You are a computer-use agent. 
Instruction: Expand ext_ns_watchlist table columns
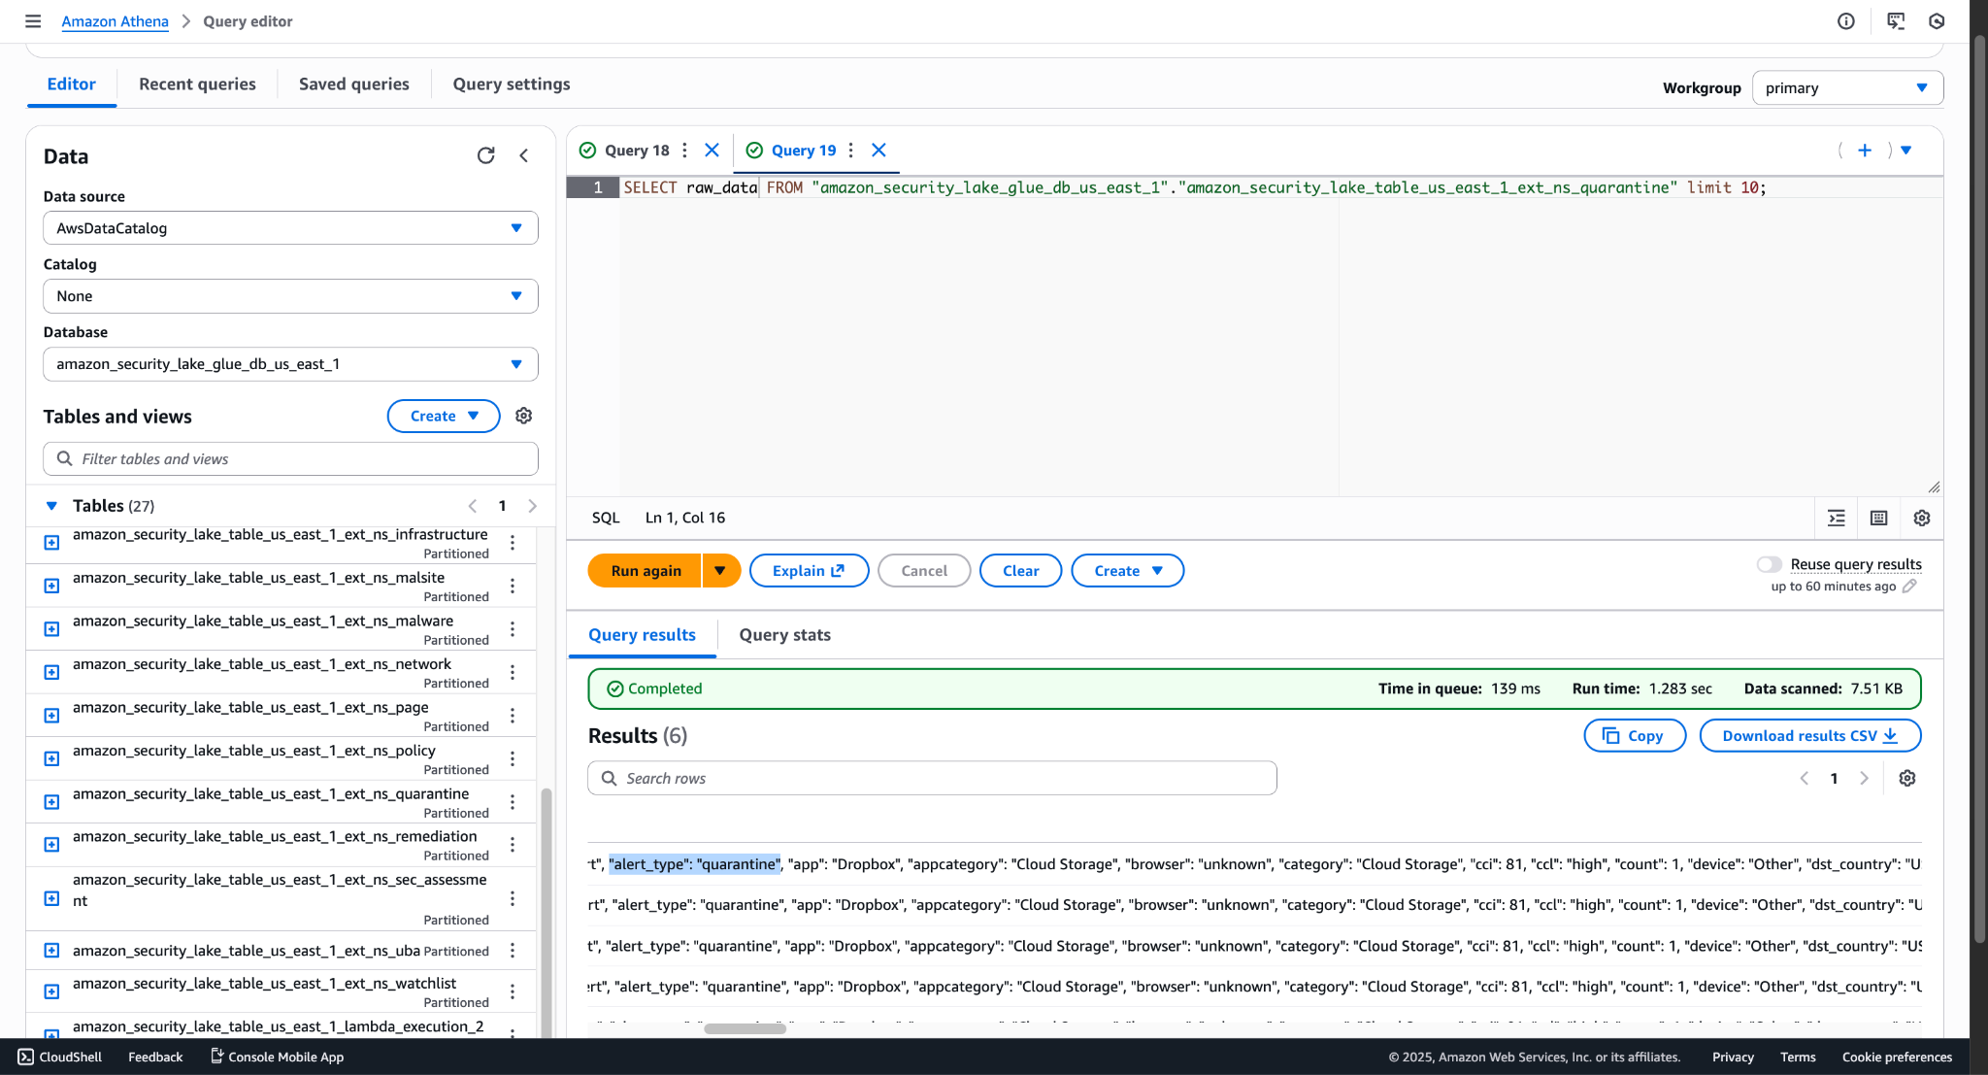click(x=52, y=991)
